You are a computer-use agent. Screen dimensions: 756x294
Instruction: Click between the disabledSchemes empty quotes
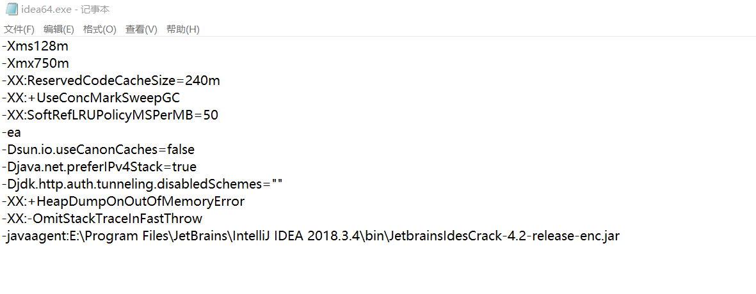277,184
